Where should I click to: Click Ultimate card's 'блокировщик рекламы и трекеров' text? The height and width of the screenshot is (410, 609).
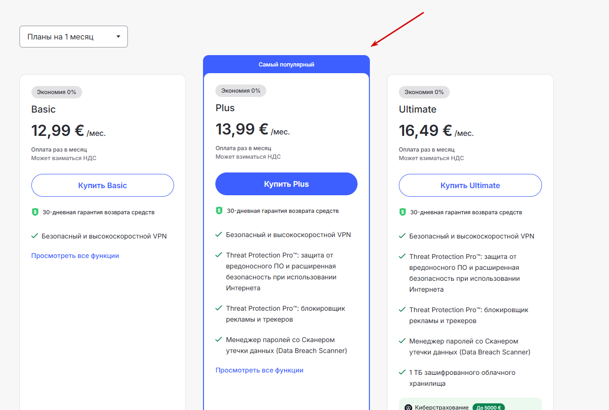pos(469,315)
